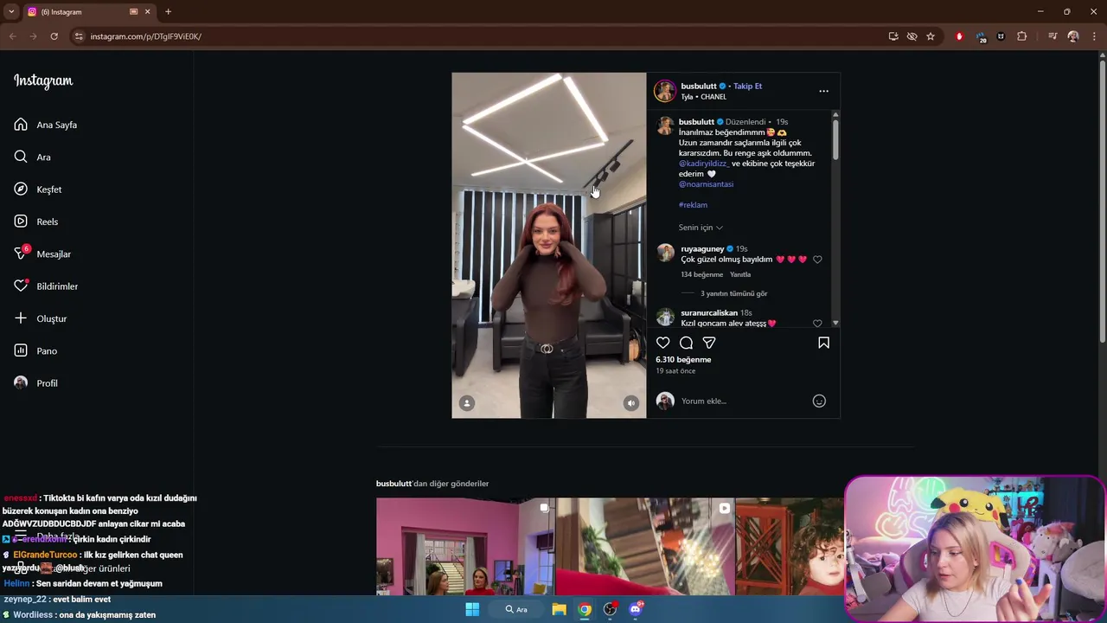Open the Windows Start button

pos(472,609)
